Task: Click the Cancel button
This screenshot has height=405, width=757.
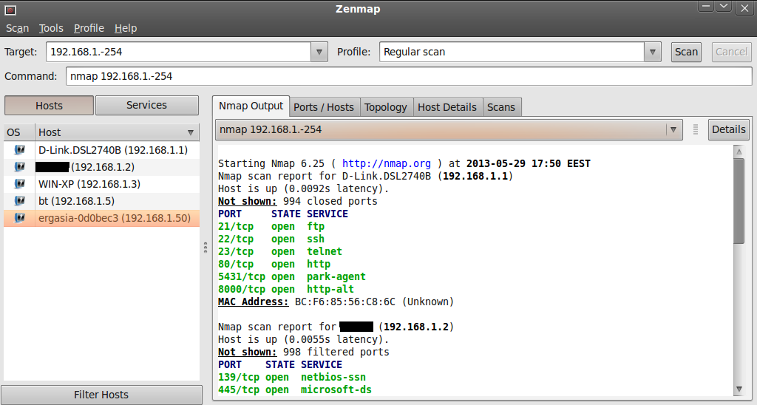Action: click(731, 52)
